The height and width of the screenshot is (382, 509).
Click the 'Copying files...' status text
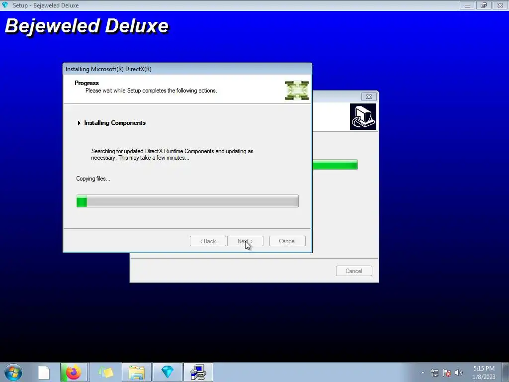93,179
